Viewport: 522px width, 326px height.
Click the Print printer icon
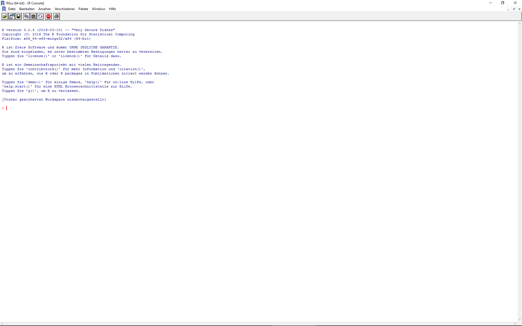pos(57,16)
